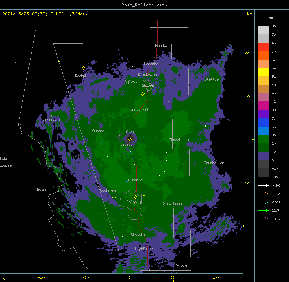Click the 04DK legend label
Image resolution: width=289 pixels, height=282 pixels.
click(x=276, y=185)
